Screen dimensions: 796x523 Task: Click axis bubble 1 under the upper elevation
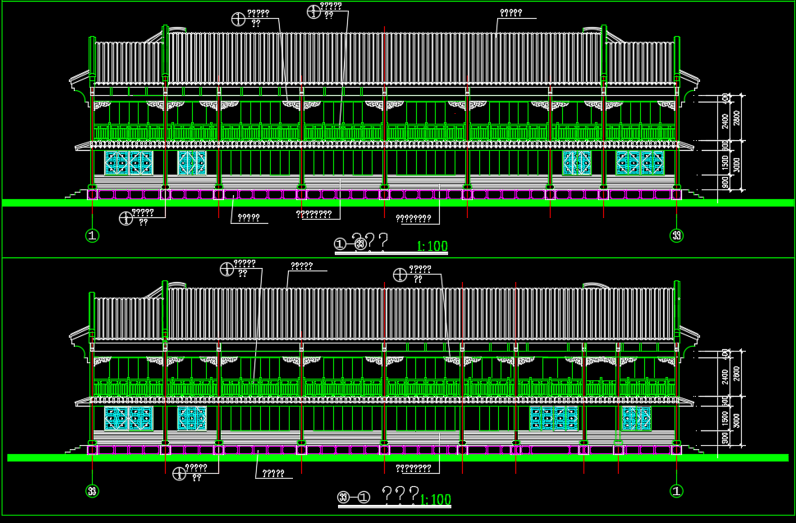[x=92, y=236]
